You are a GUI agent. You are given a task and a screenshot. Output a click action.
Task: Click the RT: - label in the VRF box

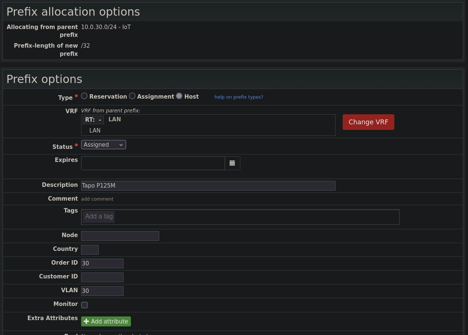[93, 120]
